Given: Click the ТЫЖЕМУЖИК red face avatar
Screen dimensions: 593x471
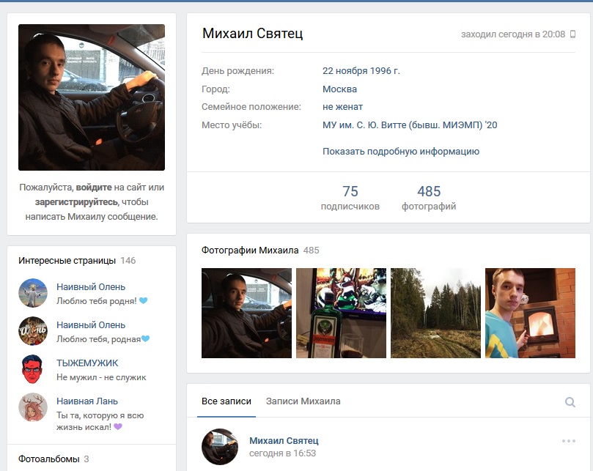Looking at the screenshot, I should tap(33, 369).
